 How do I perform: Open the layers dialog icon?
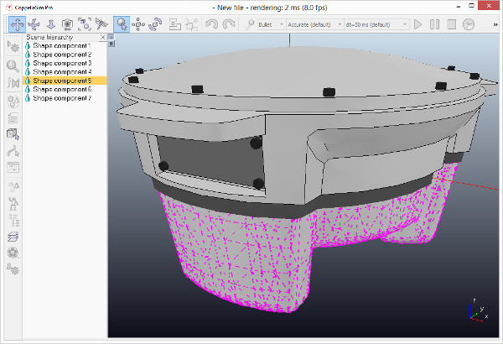[13, 237]
